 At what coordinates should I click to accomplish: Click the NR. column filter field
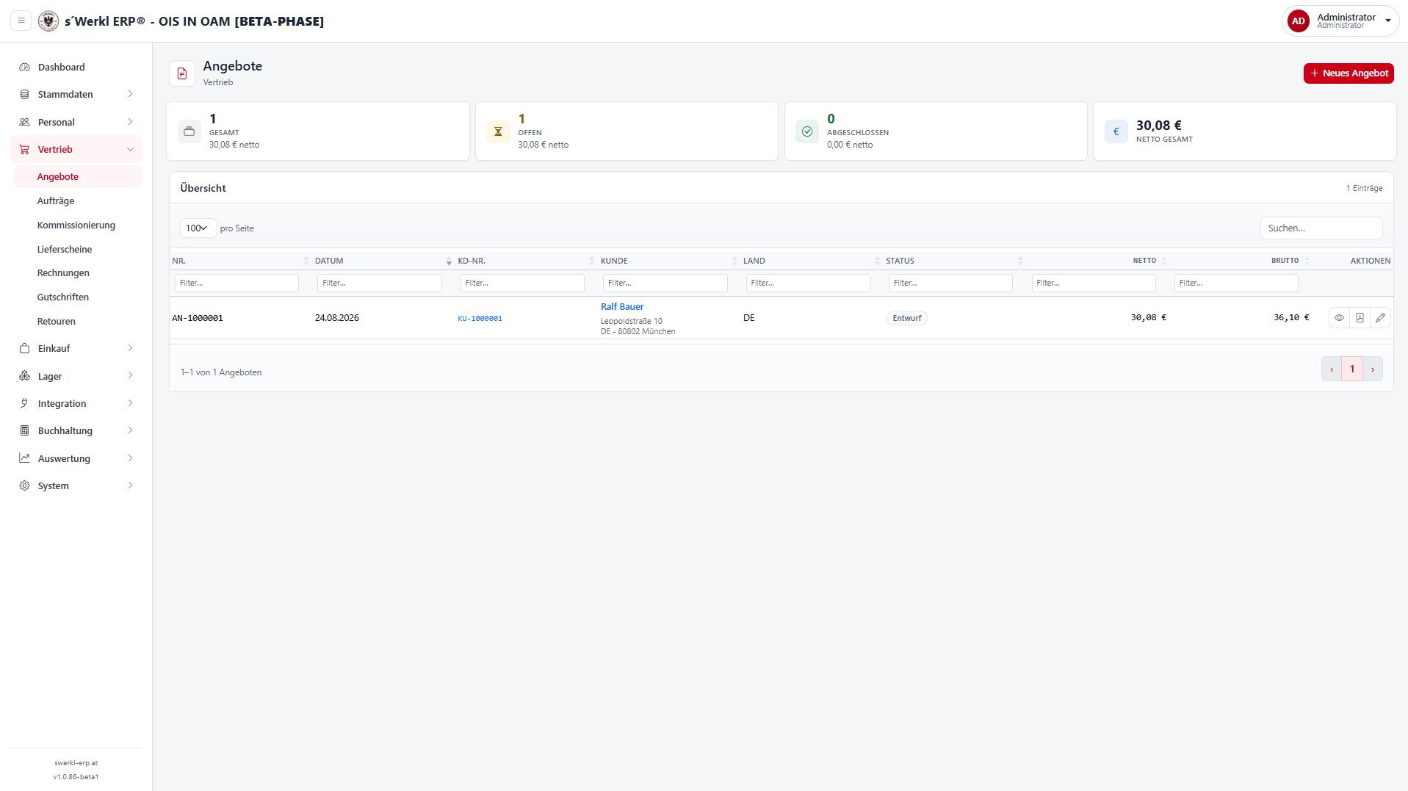(x=237, y=283)
